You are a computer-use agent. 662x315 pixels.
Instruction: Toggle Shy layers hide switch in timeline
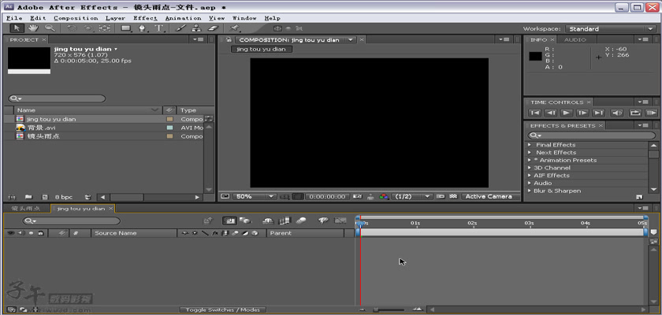(268, 220)
